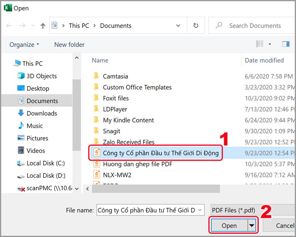
Task: Open Pictures in the sidebar
Action: (x=37, y=138)
